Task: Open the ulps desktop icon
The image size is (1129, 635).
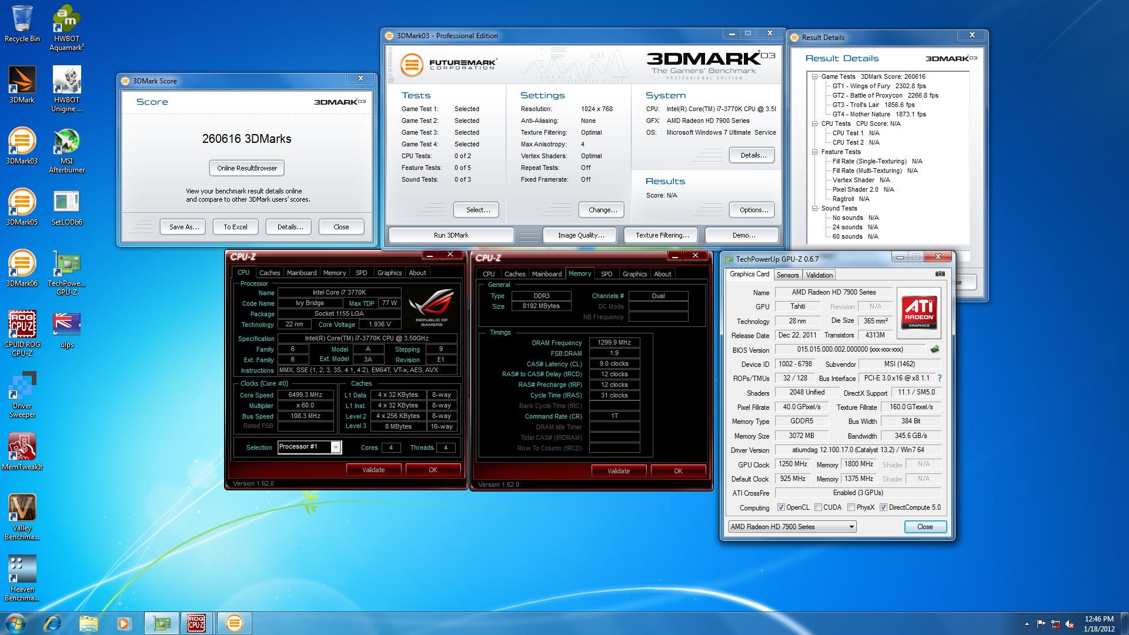Action: click(x=66, y=330)
